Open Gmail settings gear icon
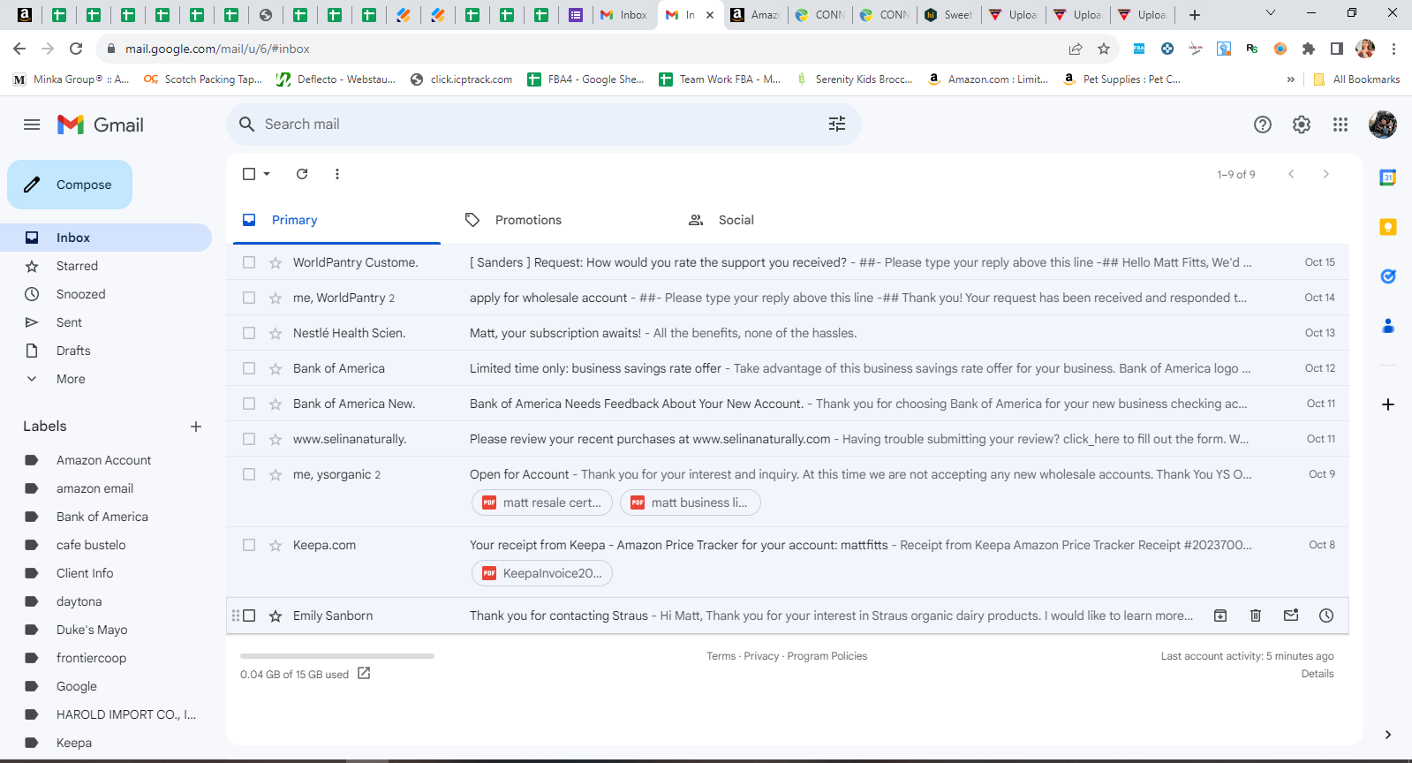The image size is (1412, 763). point(1302,125)
